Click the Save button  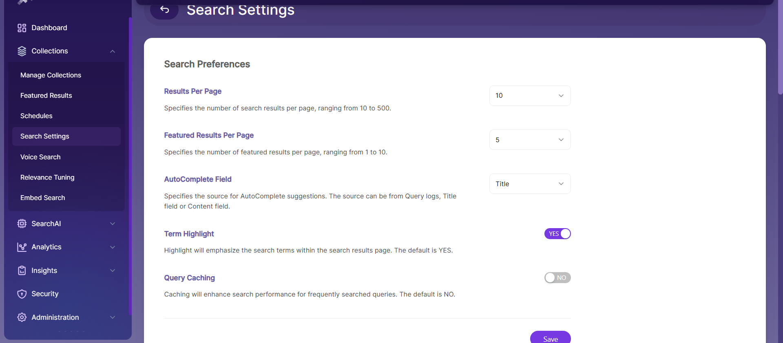point(550,338)
